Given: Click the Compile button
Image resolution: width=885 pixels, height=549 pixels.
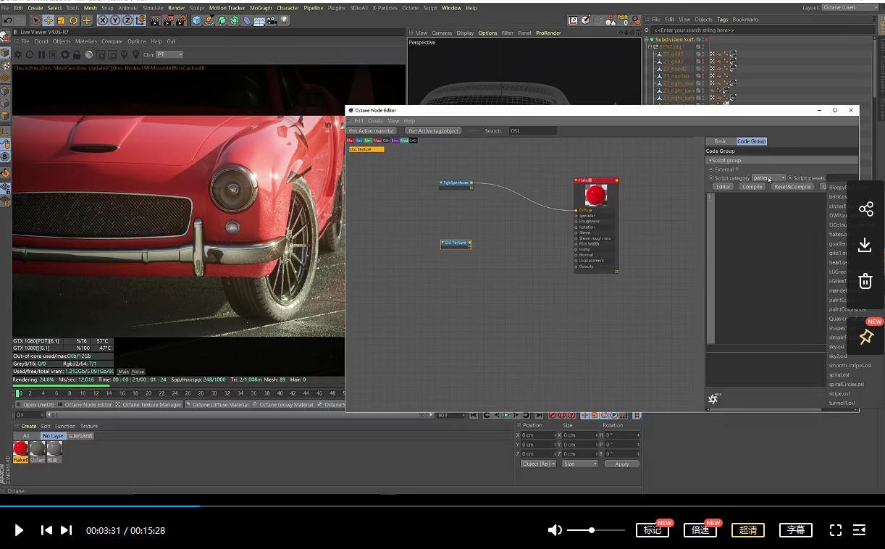Looking at the screenshot, I should [x=752, y=187].
